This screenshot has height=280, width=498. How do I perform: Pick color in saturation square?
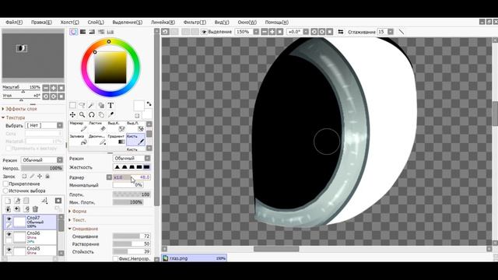[110, 68]
